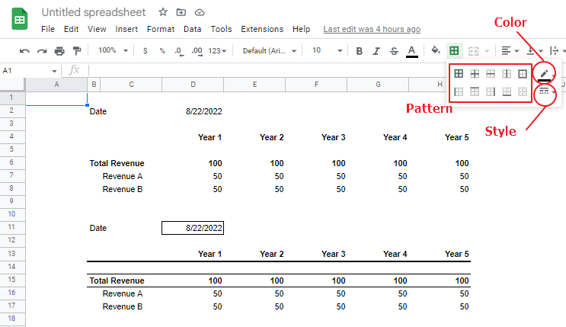The image size is (566, 327).
Task: Apply inner borders pattern
Action: [x=475, y=74]
